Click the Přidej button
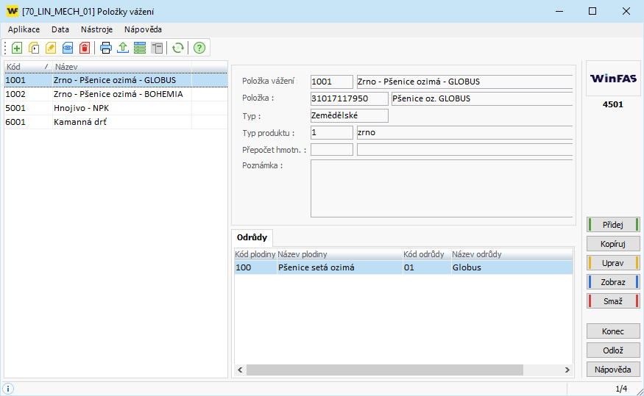Image resolution: width=644 pixels, height=396 pixels. 613,225
